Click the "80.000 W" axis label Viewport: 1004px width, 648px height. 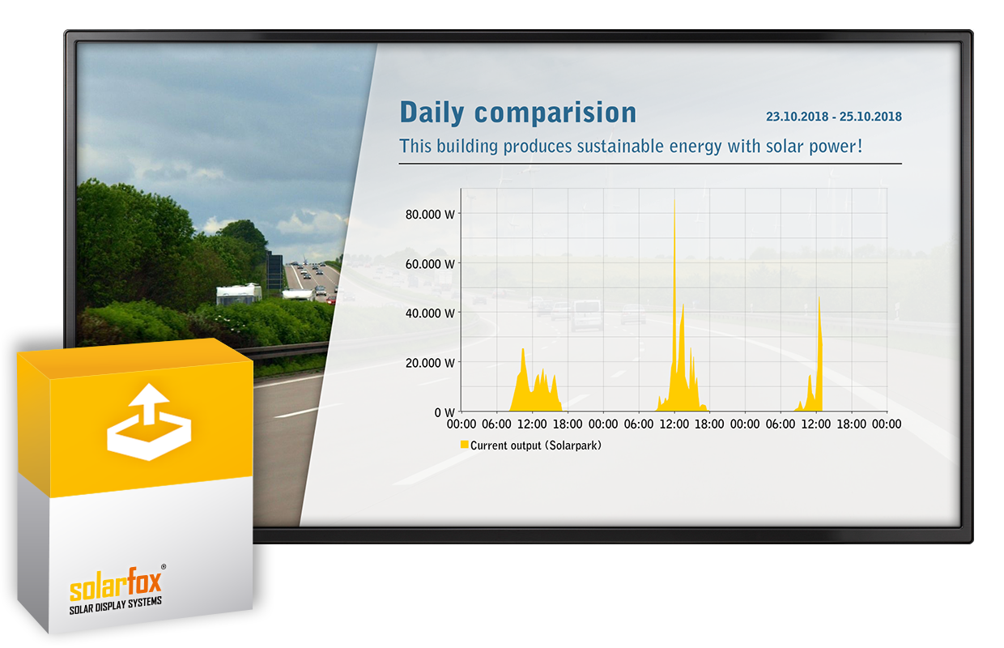point(431,215)
